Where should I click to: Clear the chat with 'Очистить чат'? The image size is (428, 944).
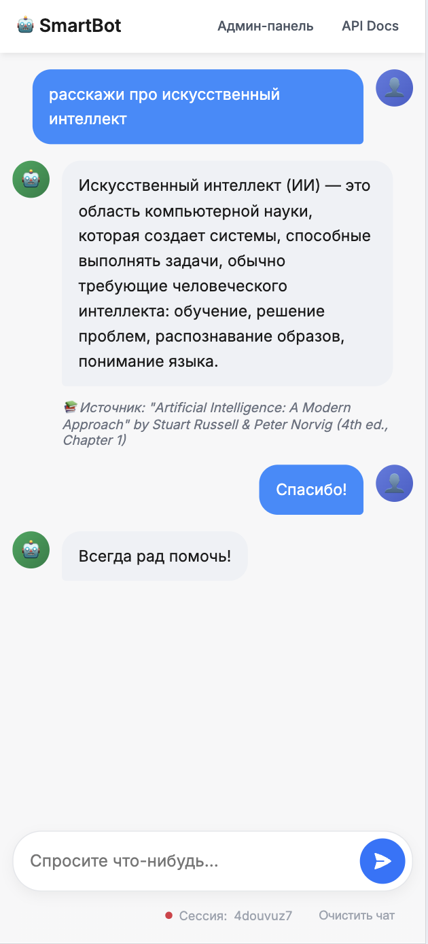point(357,915)
